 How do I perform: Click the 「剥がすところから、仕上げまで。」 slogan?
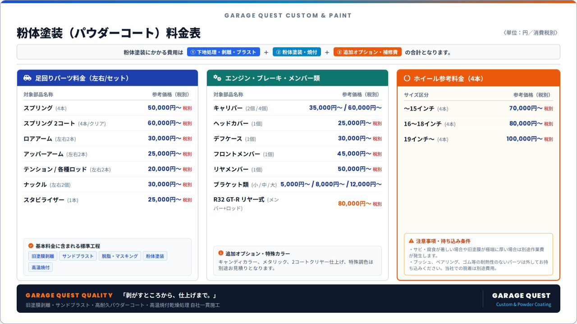[170, 296]
